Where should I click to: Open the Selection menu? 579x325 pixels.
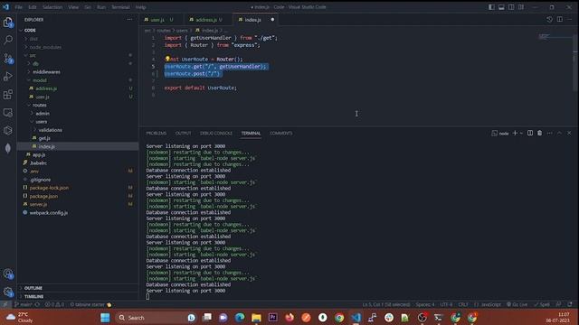click(x=52, y=7)
